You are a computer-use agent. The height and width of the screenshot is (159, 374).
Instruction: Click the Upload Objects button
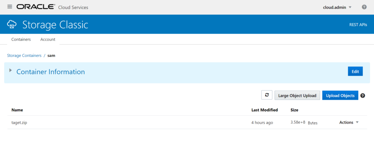340,95
